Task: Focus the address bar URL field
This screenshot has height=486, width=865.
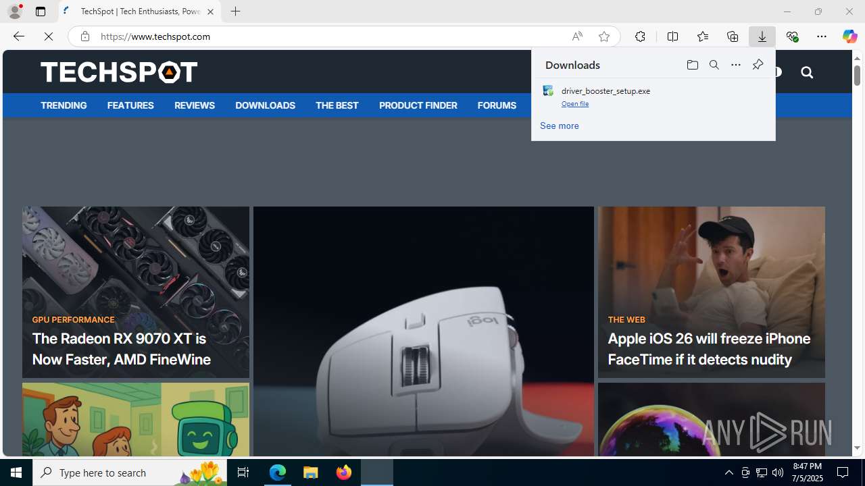Action: [331, 36]
